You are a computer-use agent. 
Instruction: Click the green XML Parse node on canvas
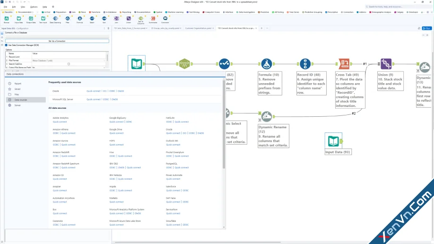point(184,64)
